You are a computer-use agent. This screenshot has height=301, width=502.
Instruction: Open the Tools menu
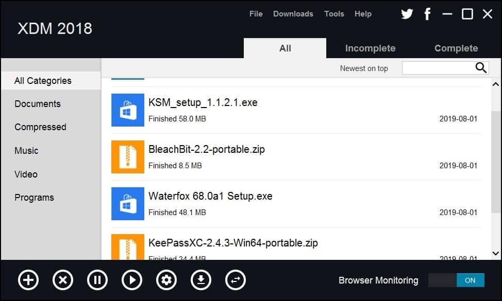[x=334, y=14]
